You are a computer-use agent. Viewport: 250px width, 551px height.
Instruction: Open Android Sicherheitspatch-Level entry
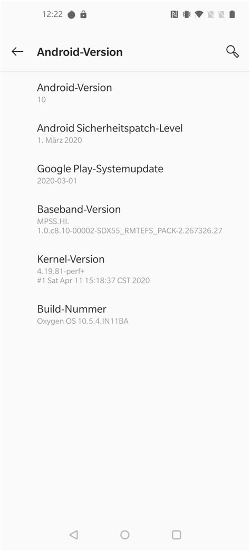pyautogui.click(x=125, y=134)
